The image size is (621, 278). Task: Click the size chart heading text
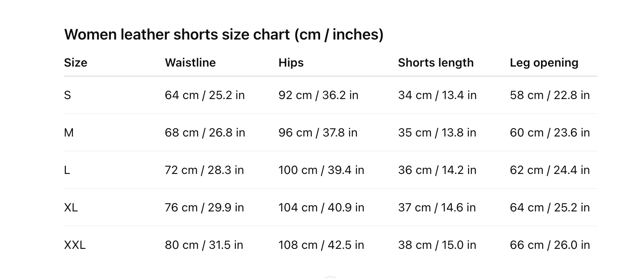[x=223, y=35]
